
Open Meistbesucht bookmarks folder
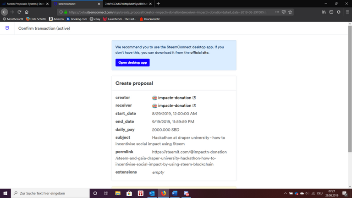point(13,19)
